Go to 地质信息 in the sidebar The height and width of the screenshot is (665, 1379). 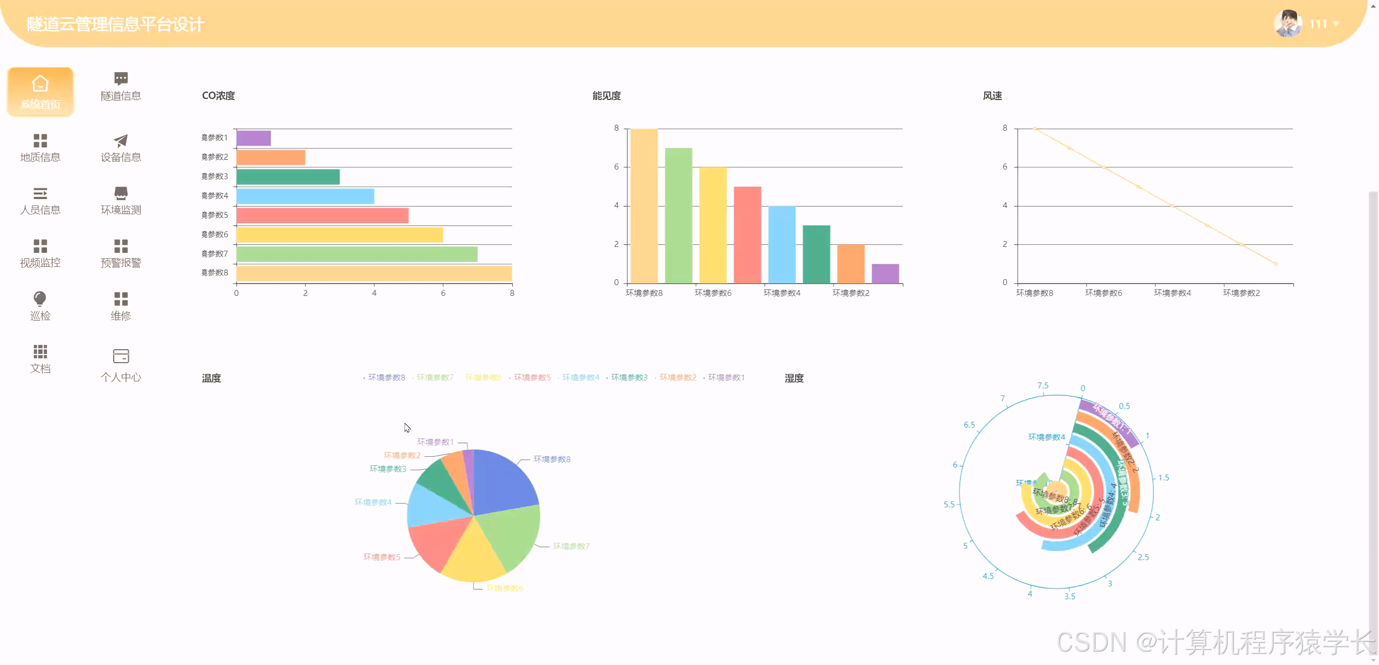40,148
